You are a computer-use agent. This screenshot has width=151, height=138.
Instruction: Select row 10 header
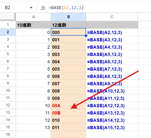click(8, 91)
